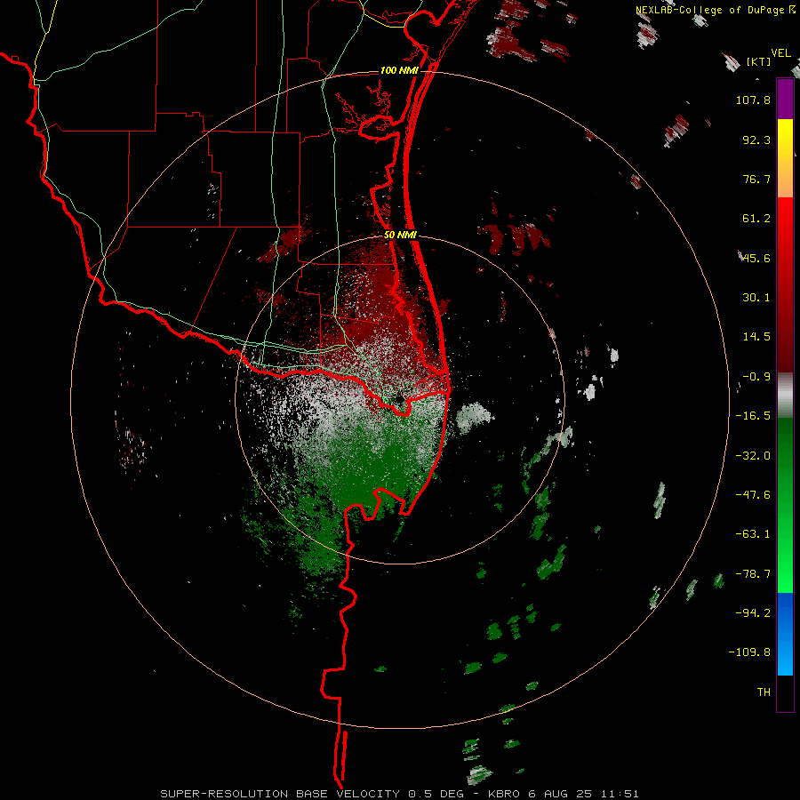The height and width of the screenshot is (800, 800).
Task: Click the -47.6 legend value
Action: [753, 495]
